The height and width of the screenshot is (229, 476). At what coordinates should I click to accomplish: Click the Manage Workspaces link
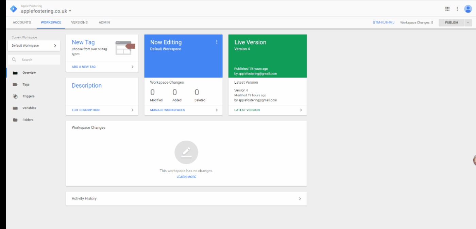pyautogui.click(x=168, y=110)
